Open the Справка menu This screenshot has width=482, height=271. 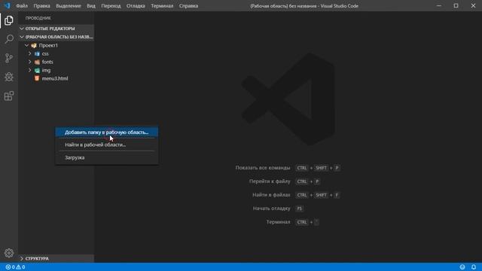188,6
